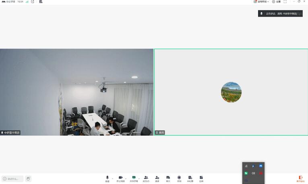Open the AI summary tool
Screen dimensions: 308x184
coord(190,178)
